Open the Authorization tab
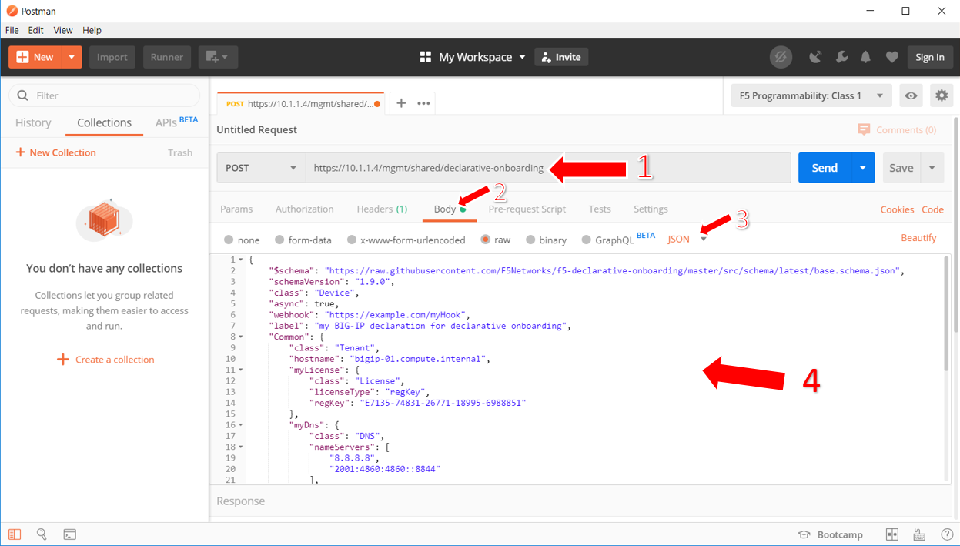960x546 pixels. point(304,209)
